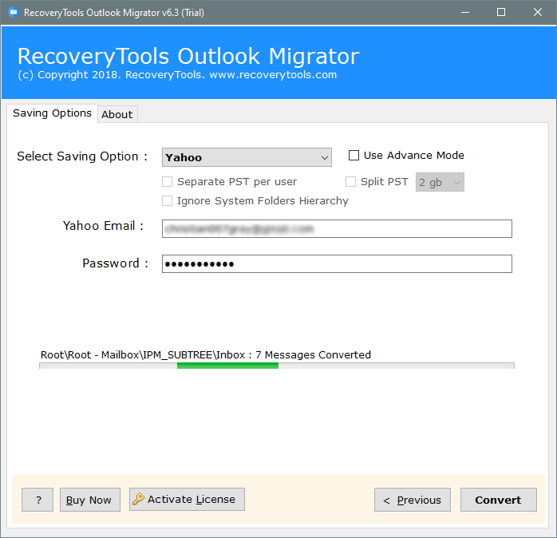The height and width of the screenshot is (538, 557).
Task: Minimize the Outlook Migrator window
Action: pos(465,13)
